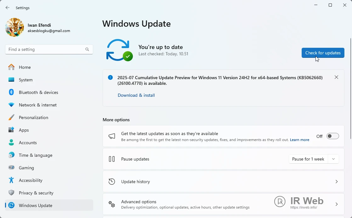Click Learn more link about latest updates
The image size is (352, 218).
299,140
